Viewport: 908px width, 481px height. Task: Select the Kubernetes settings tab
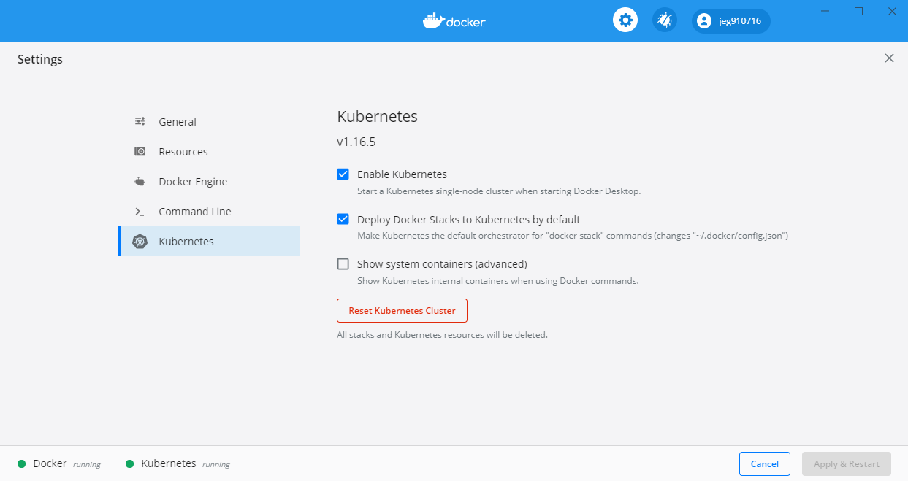click(x=209, y=242)
